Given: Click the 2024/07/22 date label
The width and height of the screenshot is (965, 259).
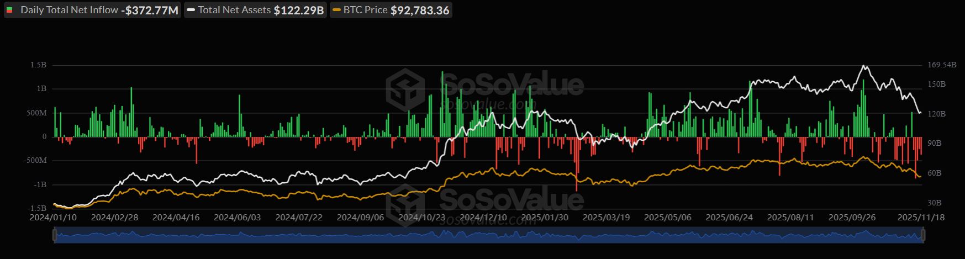Looking at the screenshot, I should tap(299, 218).
